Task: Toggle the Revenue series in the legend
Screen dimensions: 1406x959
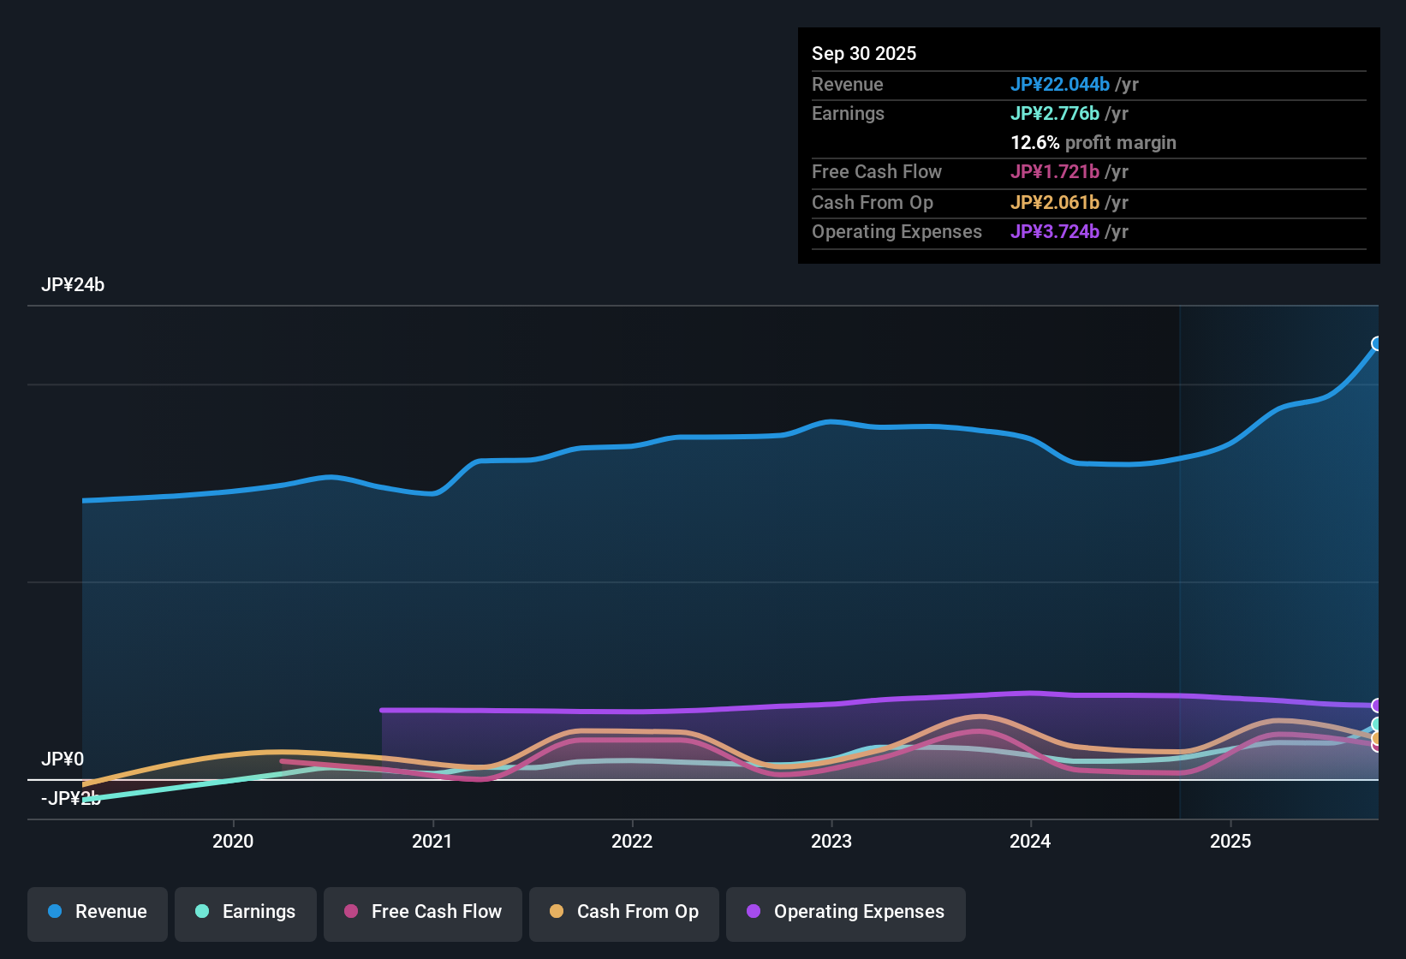Action: coord(98,912)
